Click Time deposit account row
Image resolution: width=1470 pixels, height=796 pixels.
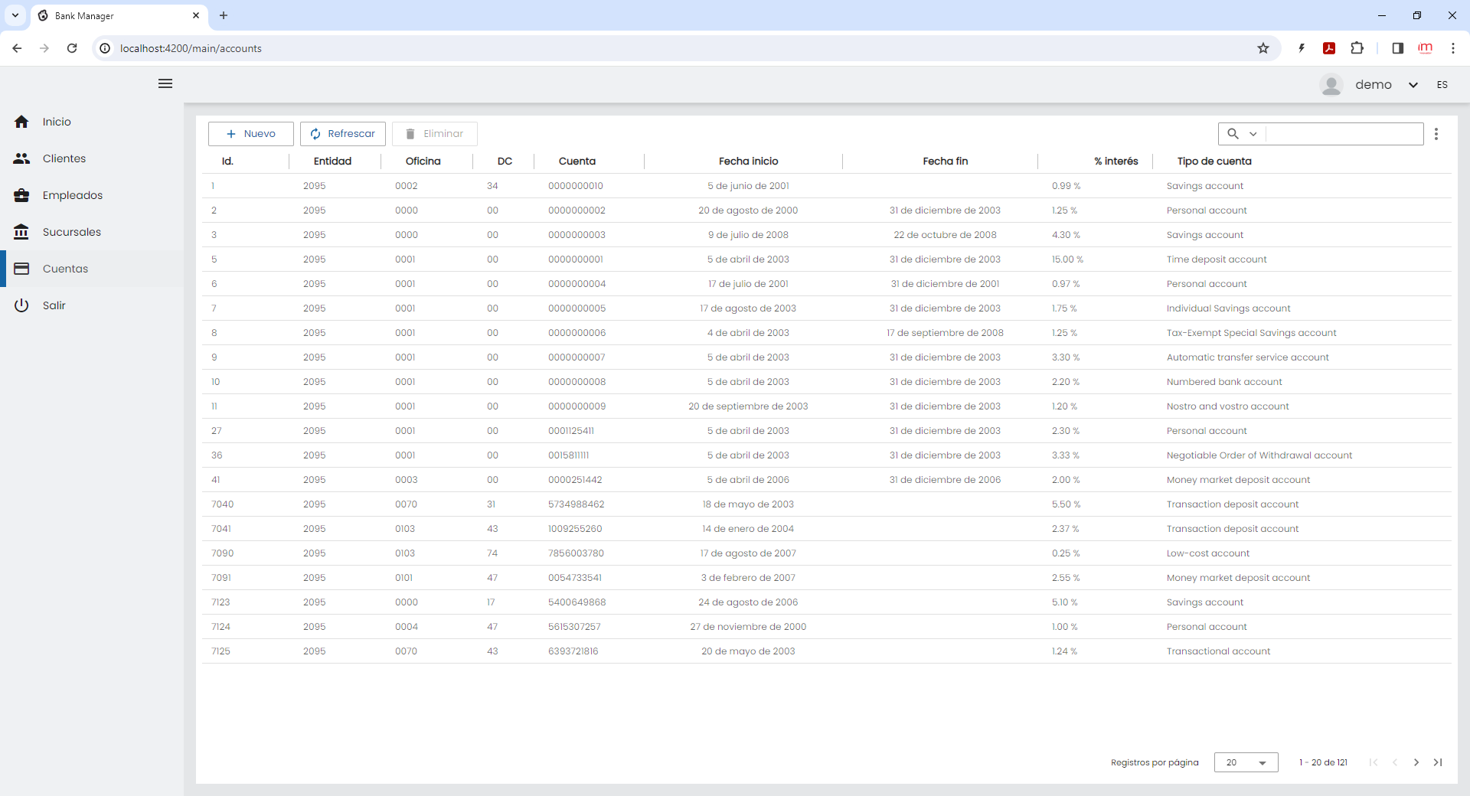pos(827,259)
